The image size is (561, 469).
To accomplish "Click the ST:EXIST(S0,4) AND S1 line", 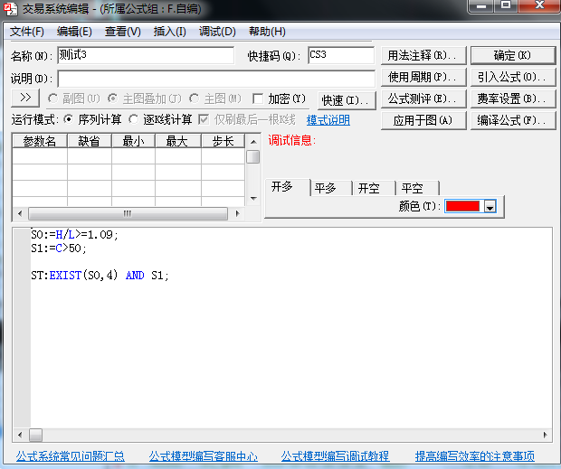I will click(100, 276).
